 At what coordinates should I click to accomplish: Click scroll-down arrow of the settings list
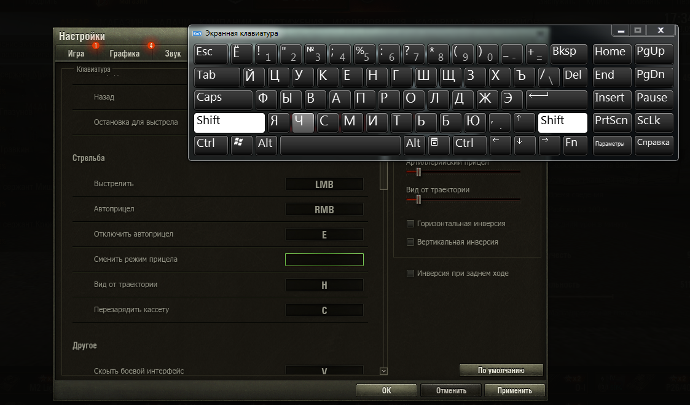[x=384, y=371]
